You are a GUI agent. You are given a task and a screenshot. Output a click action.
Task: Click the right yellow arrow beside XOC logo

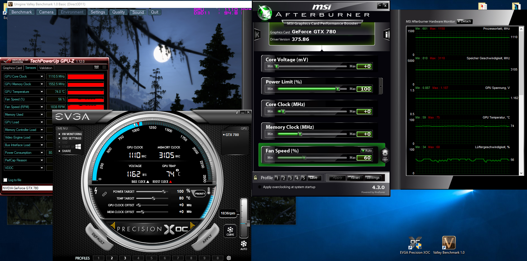(192, 225)
